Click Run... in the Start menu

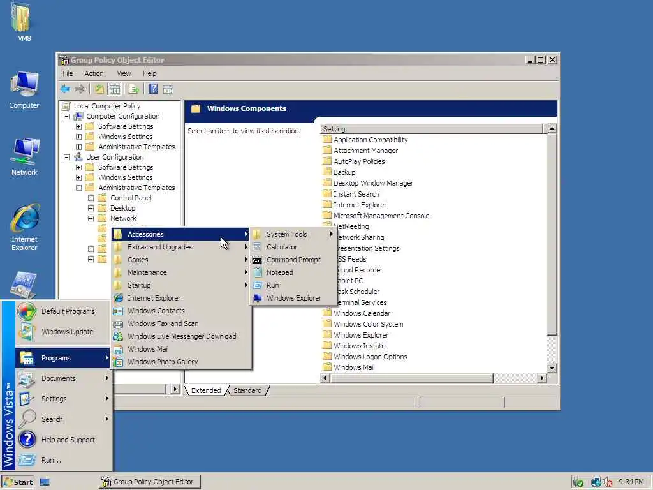(63, 460)
